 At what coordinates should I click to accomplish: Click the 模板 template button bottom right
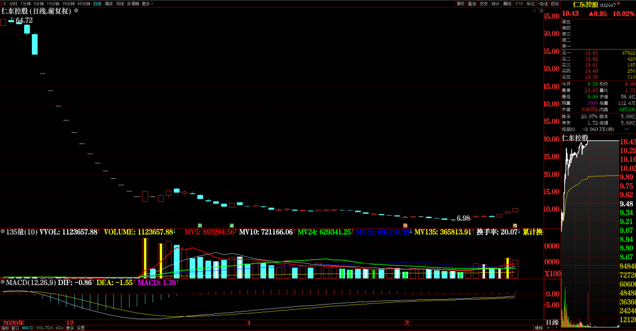[539, 328]
